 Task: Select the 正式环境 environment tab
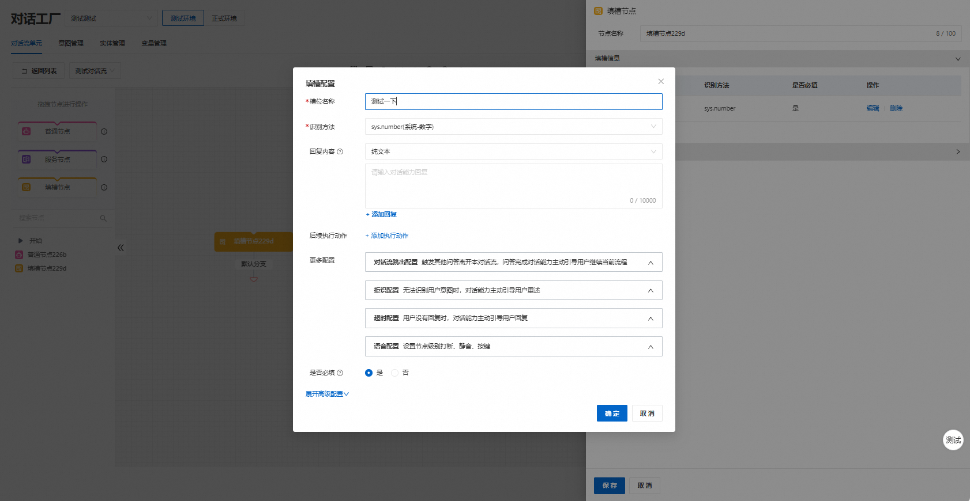pyautogui.click(x=224, y=18)
